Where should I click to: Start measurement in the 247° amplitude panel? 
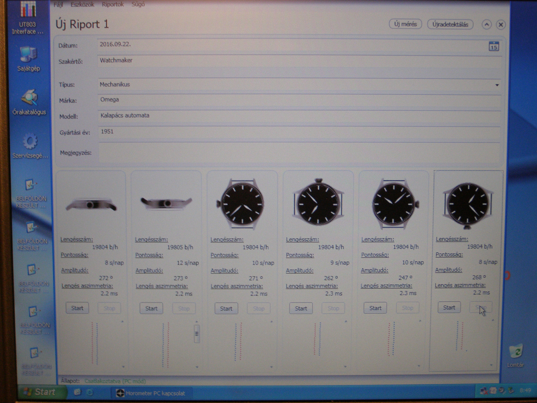375,308
